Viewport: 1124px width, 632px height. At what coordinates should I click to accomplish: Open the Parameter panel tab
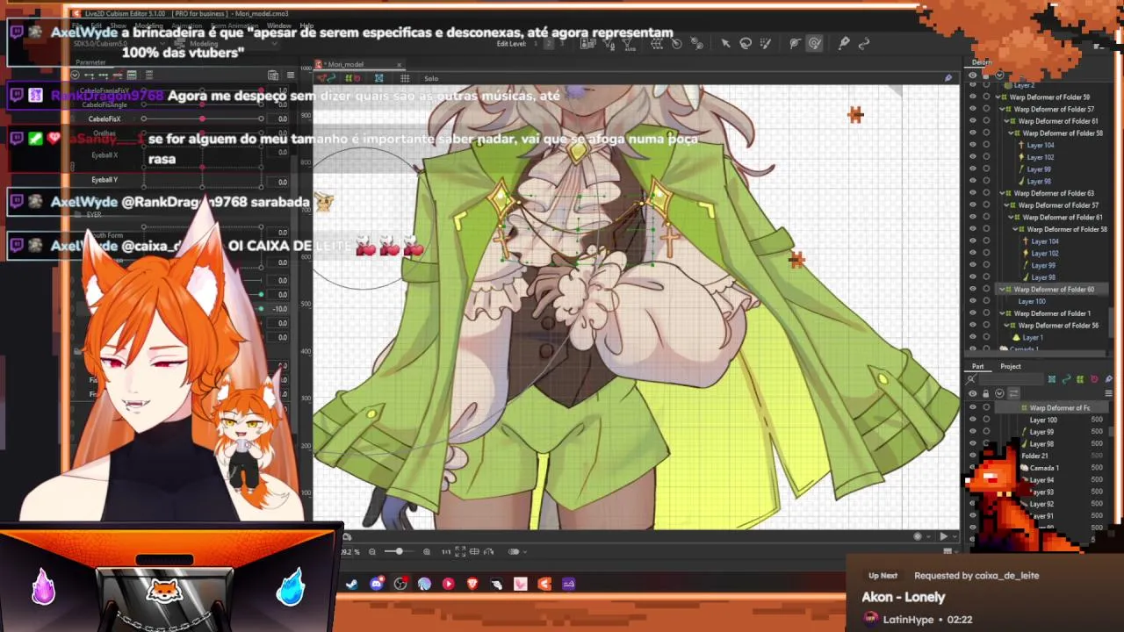point(90,62)
